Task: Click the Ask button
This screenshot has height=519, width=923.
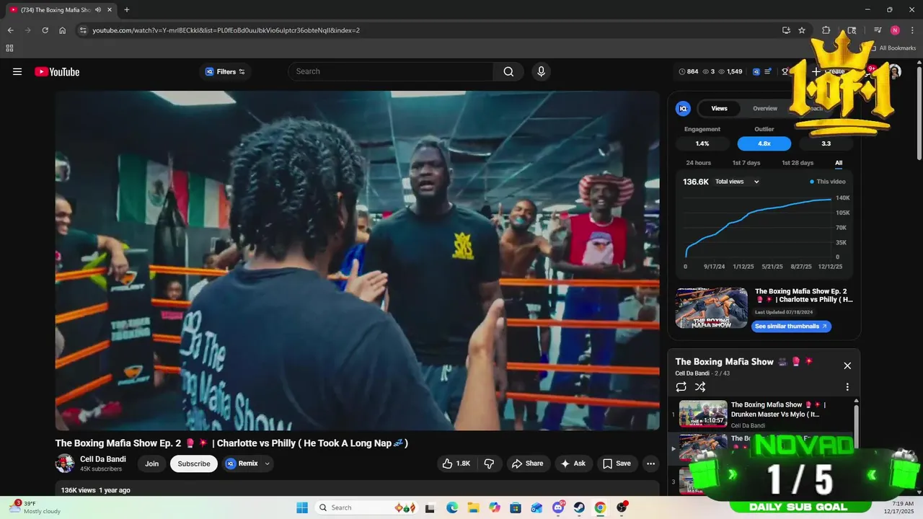Action: point(573,463)
